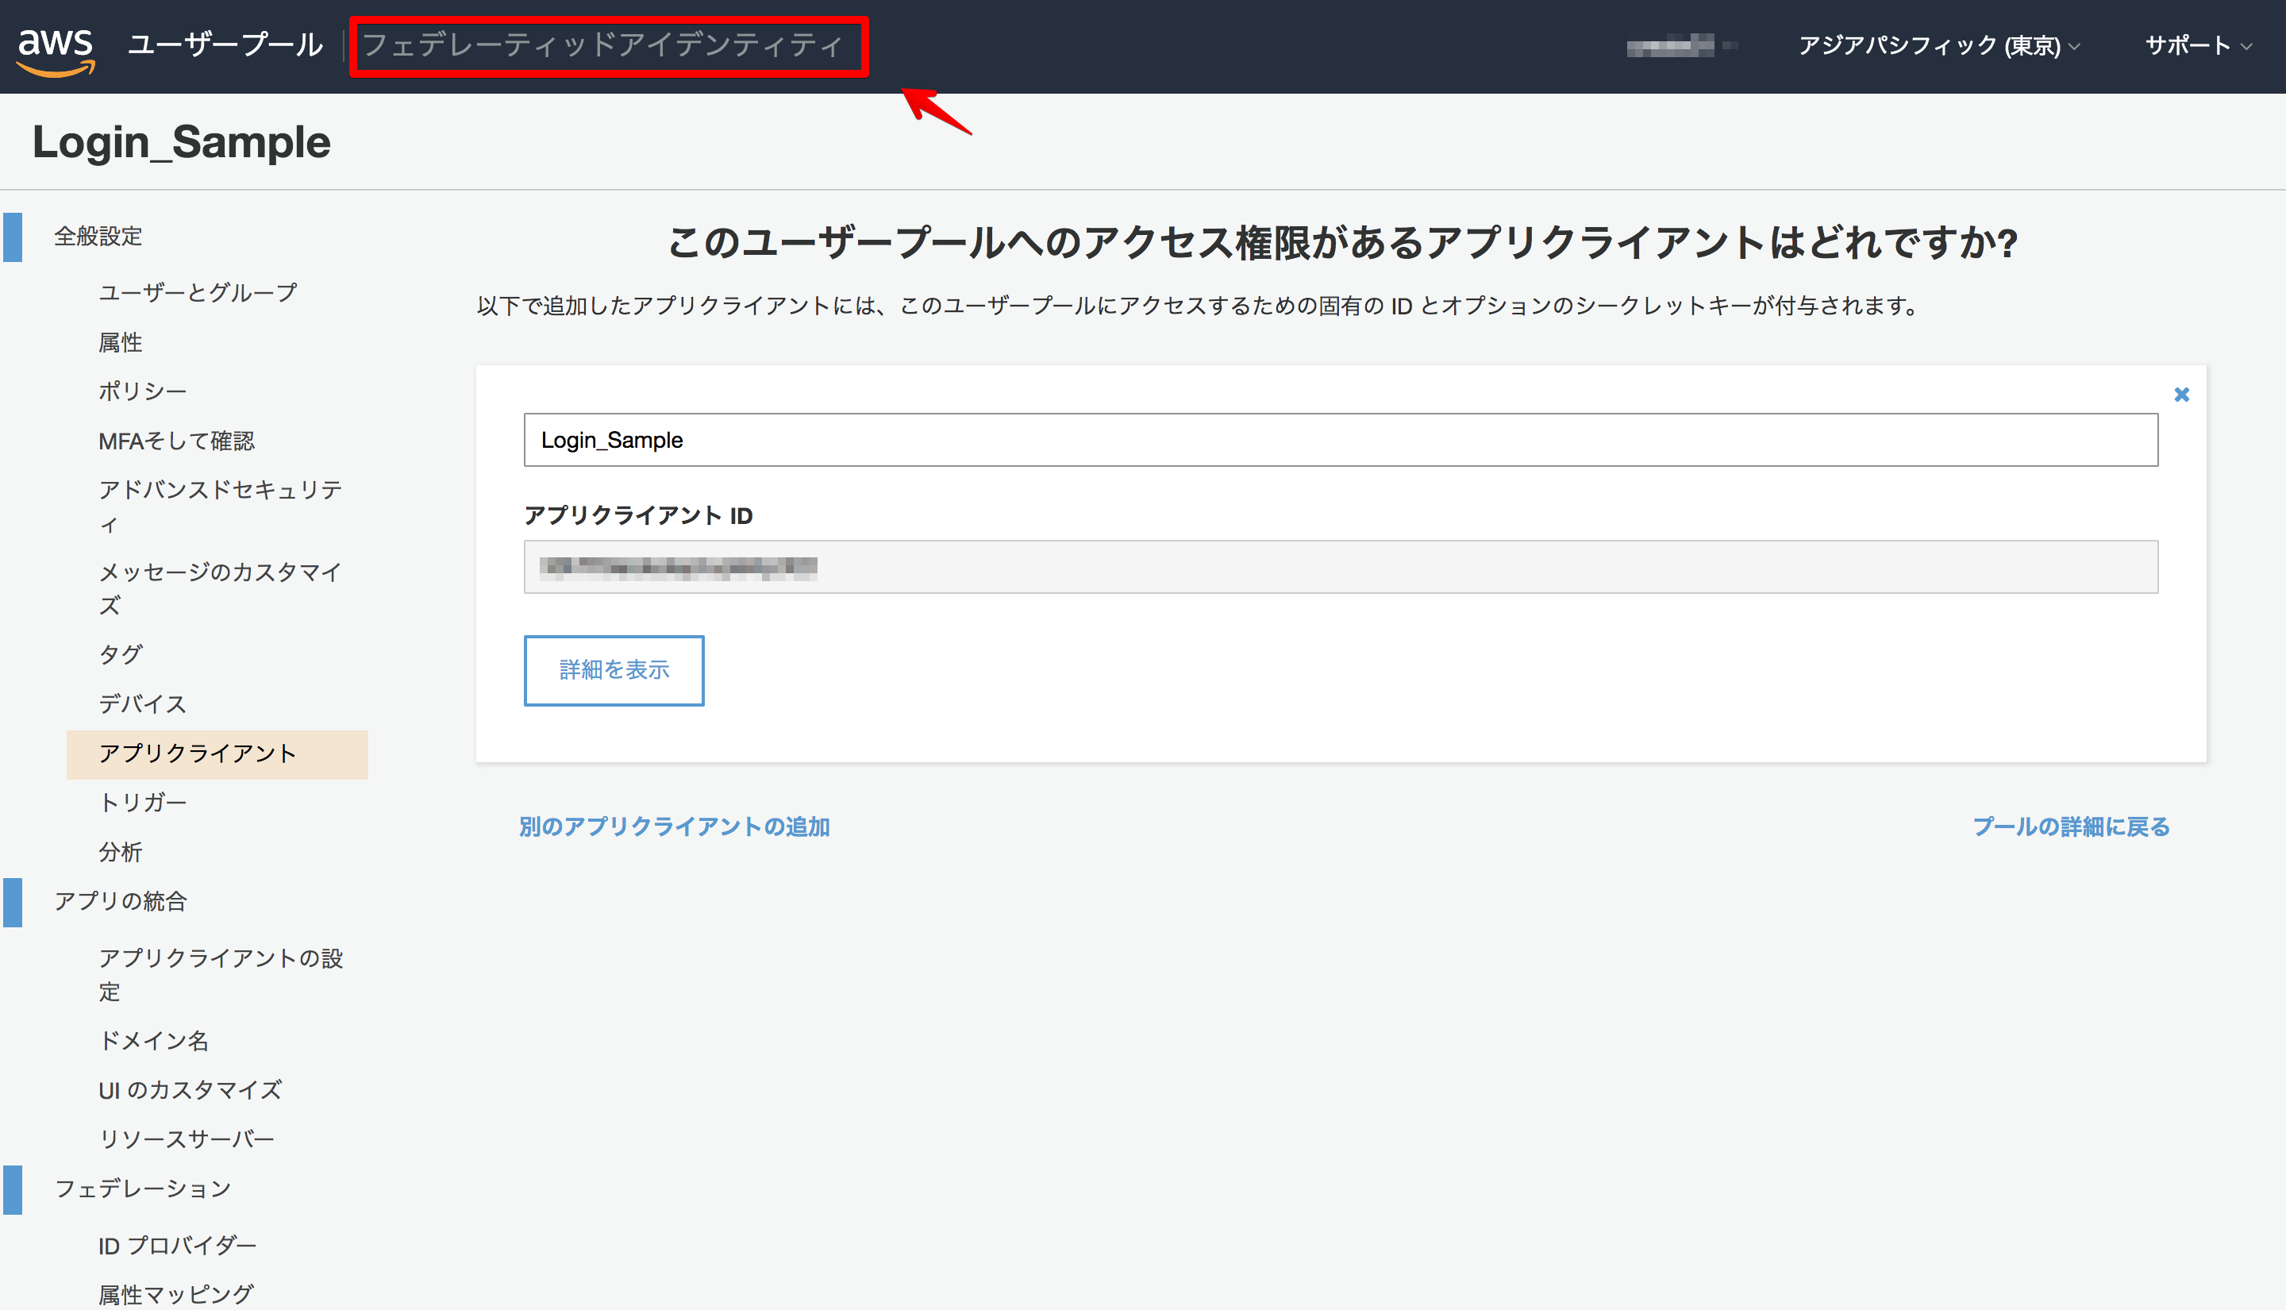
Task: Open UI のカスタマイズ in the sidebar
Action: [x=190, y=1090]
